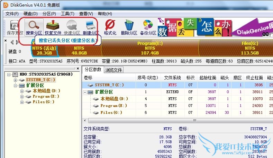Viewport: 273px width, 158px height.
Task: Close the tree panel with its X button
Action: coord(78,68)
